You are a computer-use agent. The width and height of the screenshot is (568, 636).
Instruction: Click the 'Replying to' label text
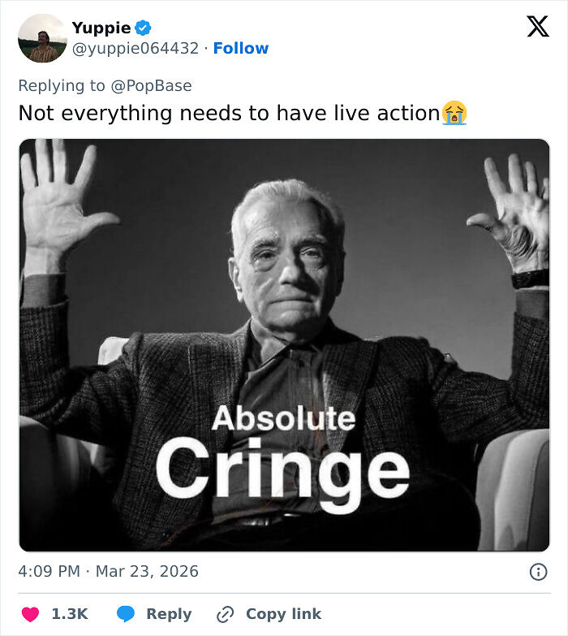coord(63,85)
